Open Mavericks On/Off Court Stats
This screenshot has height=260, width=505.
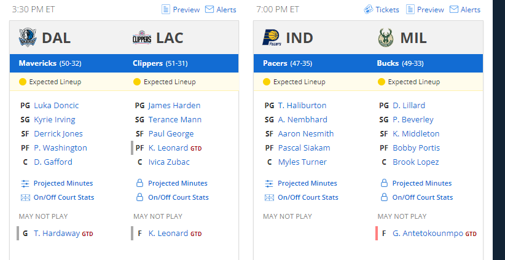coord(64,197)
